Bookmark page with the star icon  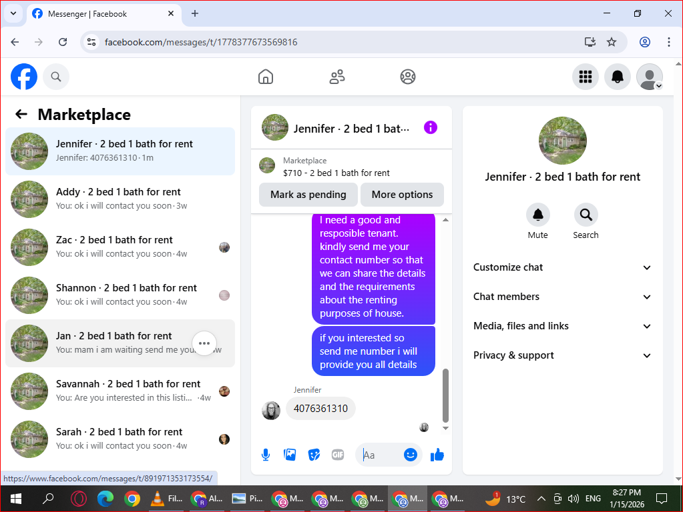pyautogui.click(x=612, y=42)
